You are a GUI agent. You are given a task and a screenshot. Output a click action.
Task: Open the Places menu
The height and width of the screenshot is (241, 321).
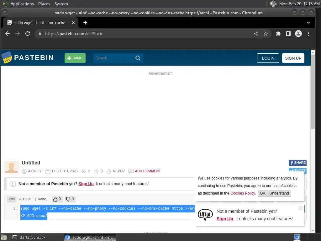44,4
